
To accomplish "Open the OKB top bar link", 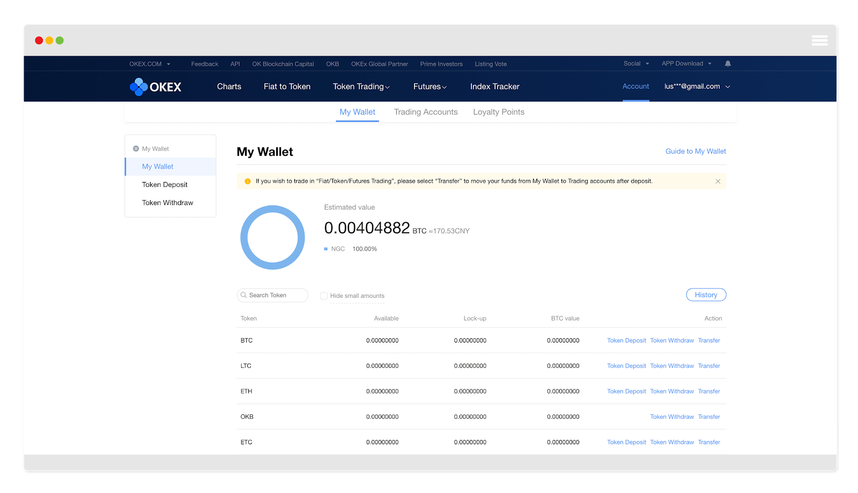I will [332, 64].
